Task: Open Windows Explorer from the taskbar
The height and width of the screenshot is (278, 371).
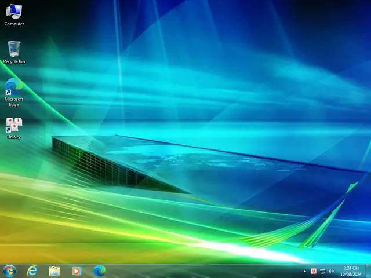Action: pos(54,271)
